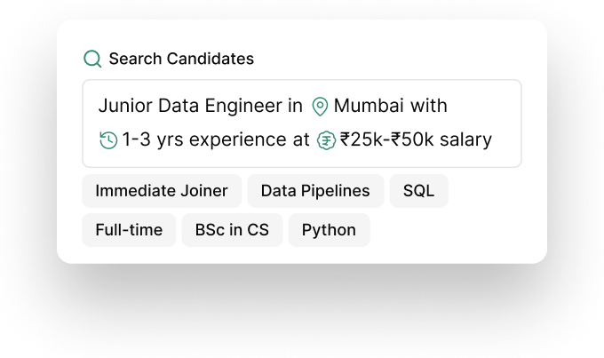This screenshot has width=604, height=358.
Task: Select the Full-time filter chip
Action: click(x=129, y=230)
